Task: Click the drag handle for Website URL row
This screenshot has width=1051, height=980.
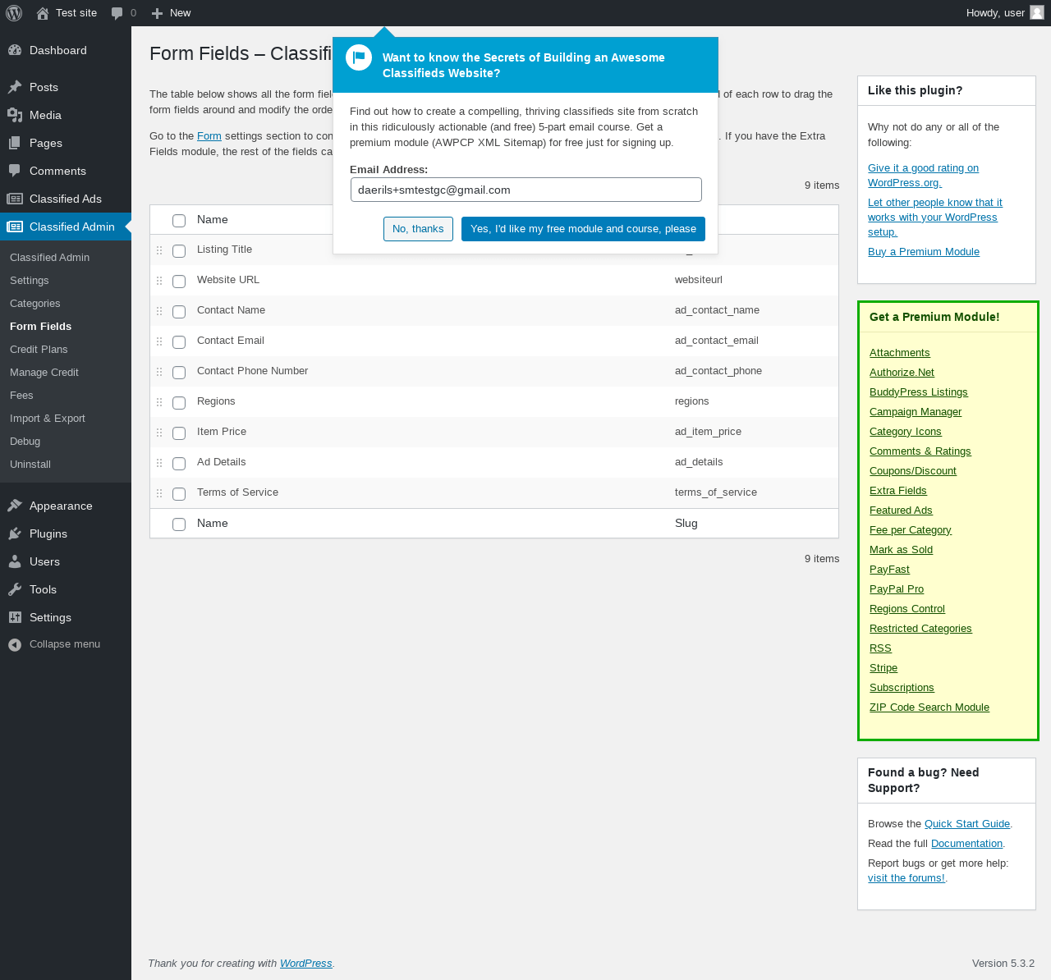Action: pos(159,281)
